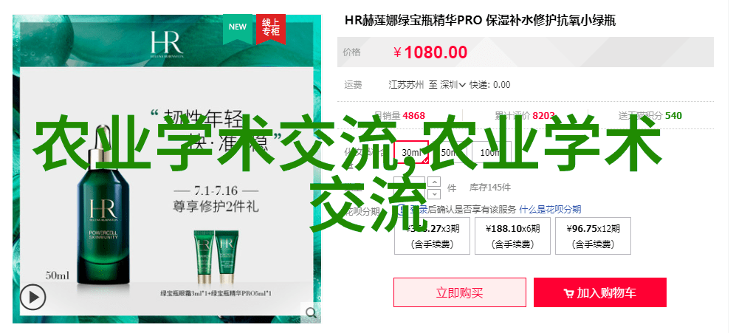The width and height of the screenshot is (736, 333).
Task: Click the green NEW ribbon badge
Action: click(238, 28)
